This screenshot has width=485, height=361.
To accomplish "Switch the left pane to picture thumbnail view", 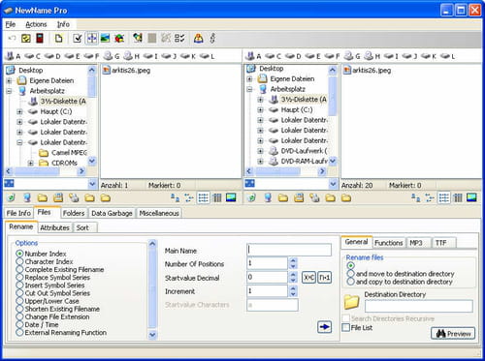I will pos(231,197).
